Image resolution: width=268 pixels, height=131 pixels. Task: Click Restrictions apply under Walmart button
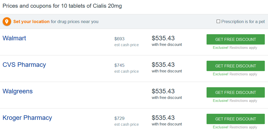pos(243,48)
